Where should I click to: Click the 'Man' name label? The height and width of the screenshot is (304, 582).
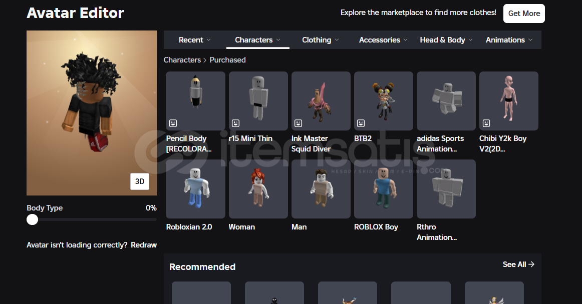[x=299, y=227]
